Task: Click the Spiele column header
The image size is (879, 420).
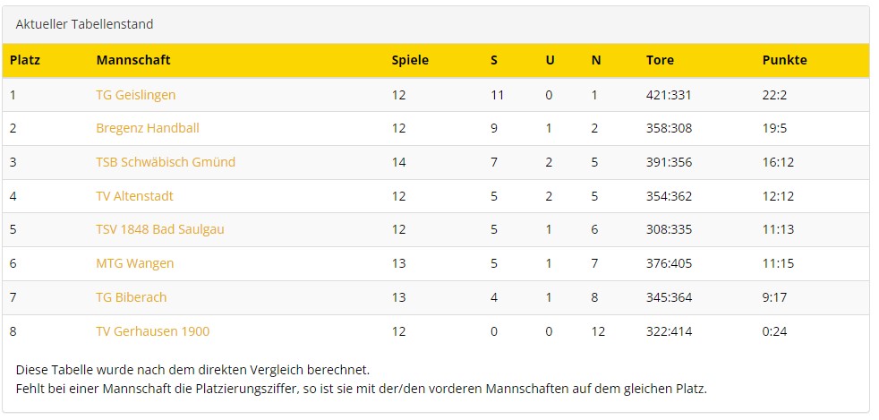Action: [410, 60]
